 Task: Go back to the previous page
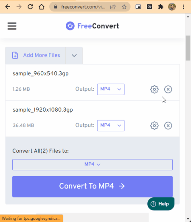[x=8, y=7]
